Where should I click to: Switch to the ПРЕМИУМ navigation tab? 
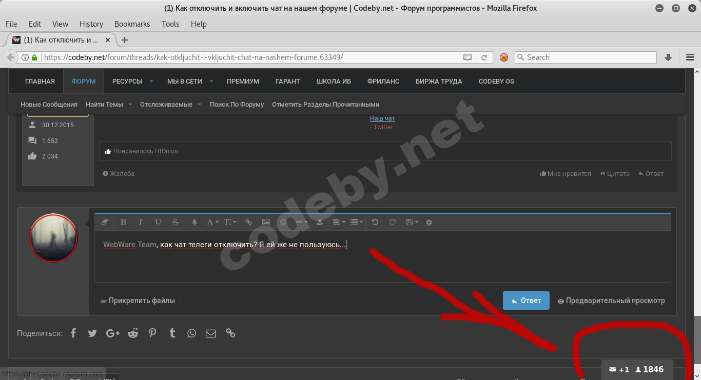click(x=243, y=81)
